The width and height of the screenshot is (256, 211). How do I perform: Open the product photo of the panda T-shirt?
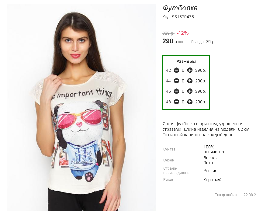[81, 107]
